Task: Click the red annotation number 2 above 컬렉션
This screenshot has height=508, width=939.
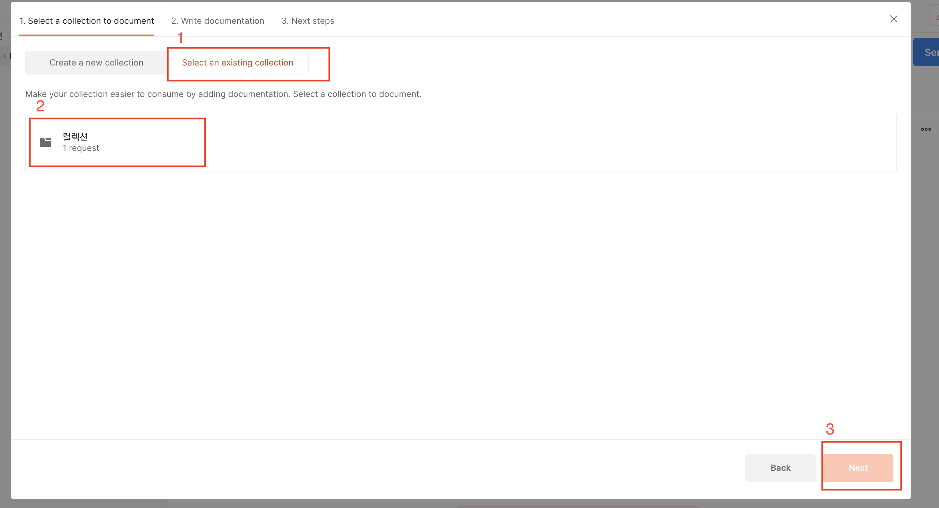Action: point(40,106)
